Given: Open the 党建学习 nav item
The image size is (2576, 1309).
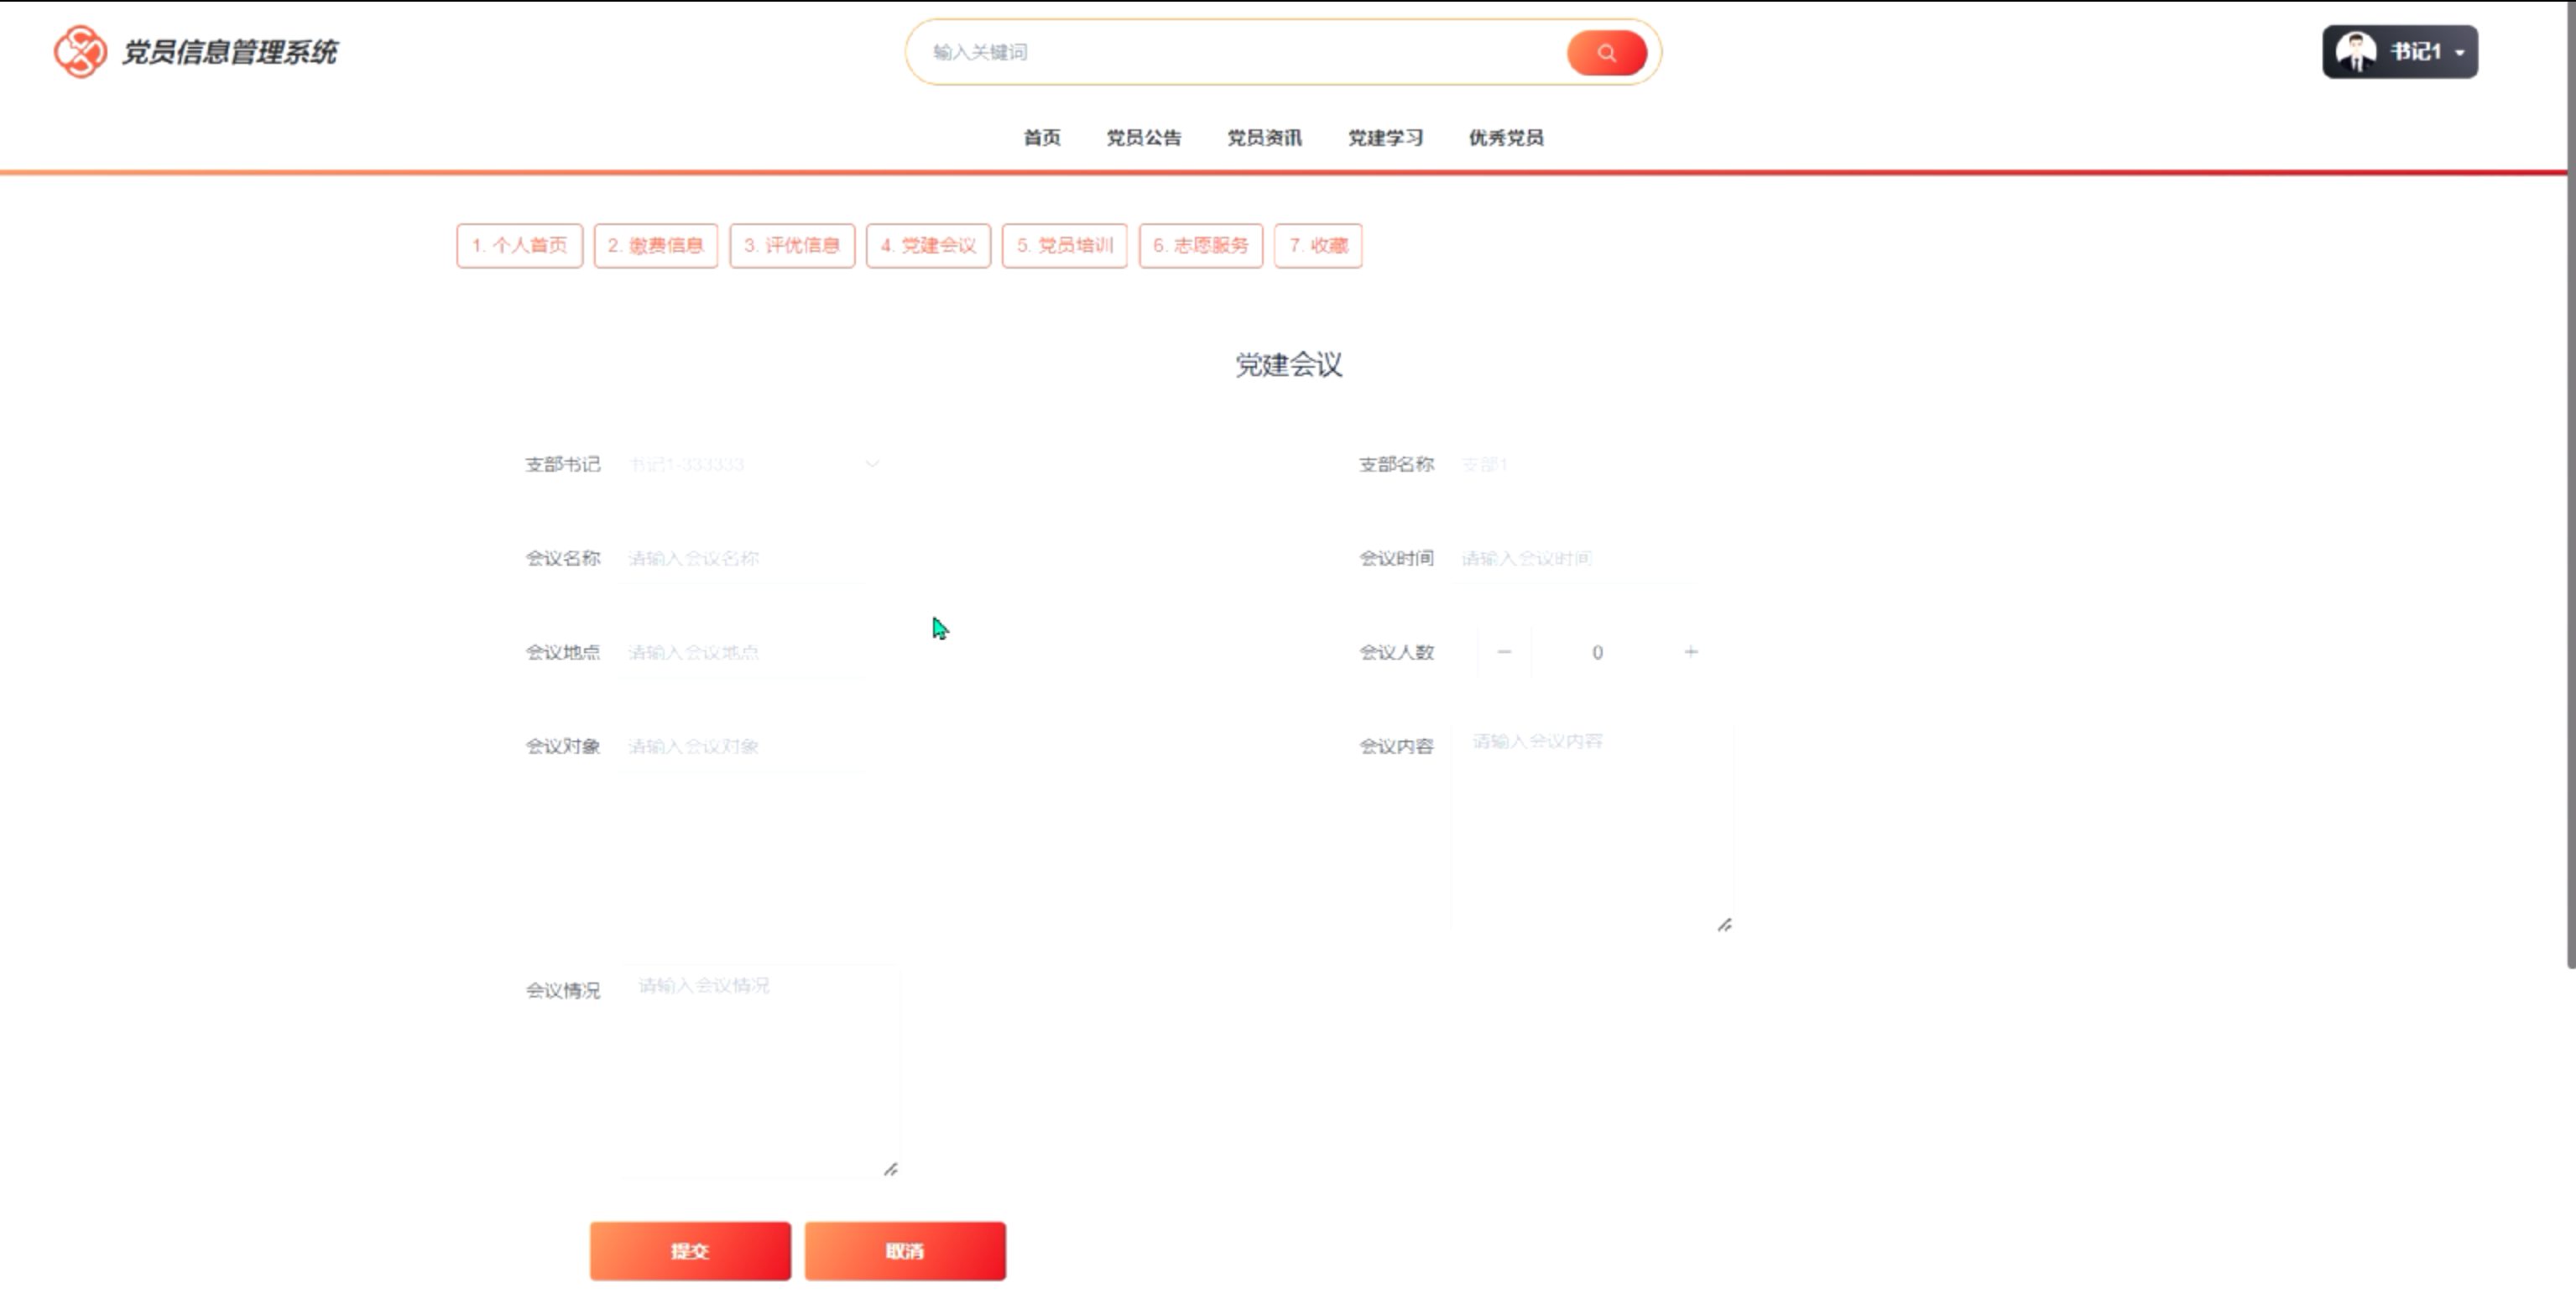Looking at the screenshot, I should click(x=1385, y=138).
